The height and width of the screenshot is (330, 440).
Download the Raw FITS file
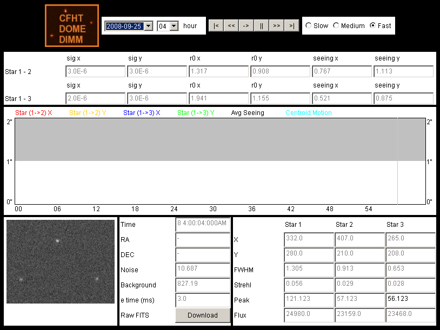pos(203,315)
